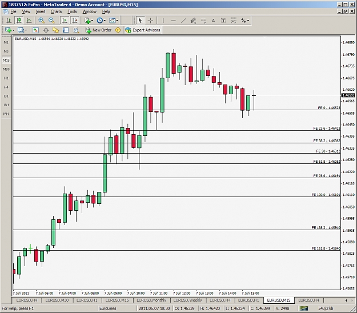Click the 7 Jun 12:00 time axis label

(x=182, y=293)
